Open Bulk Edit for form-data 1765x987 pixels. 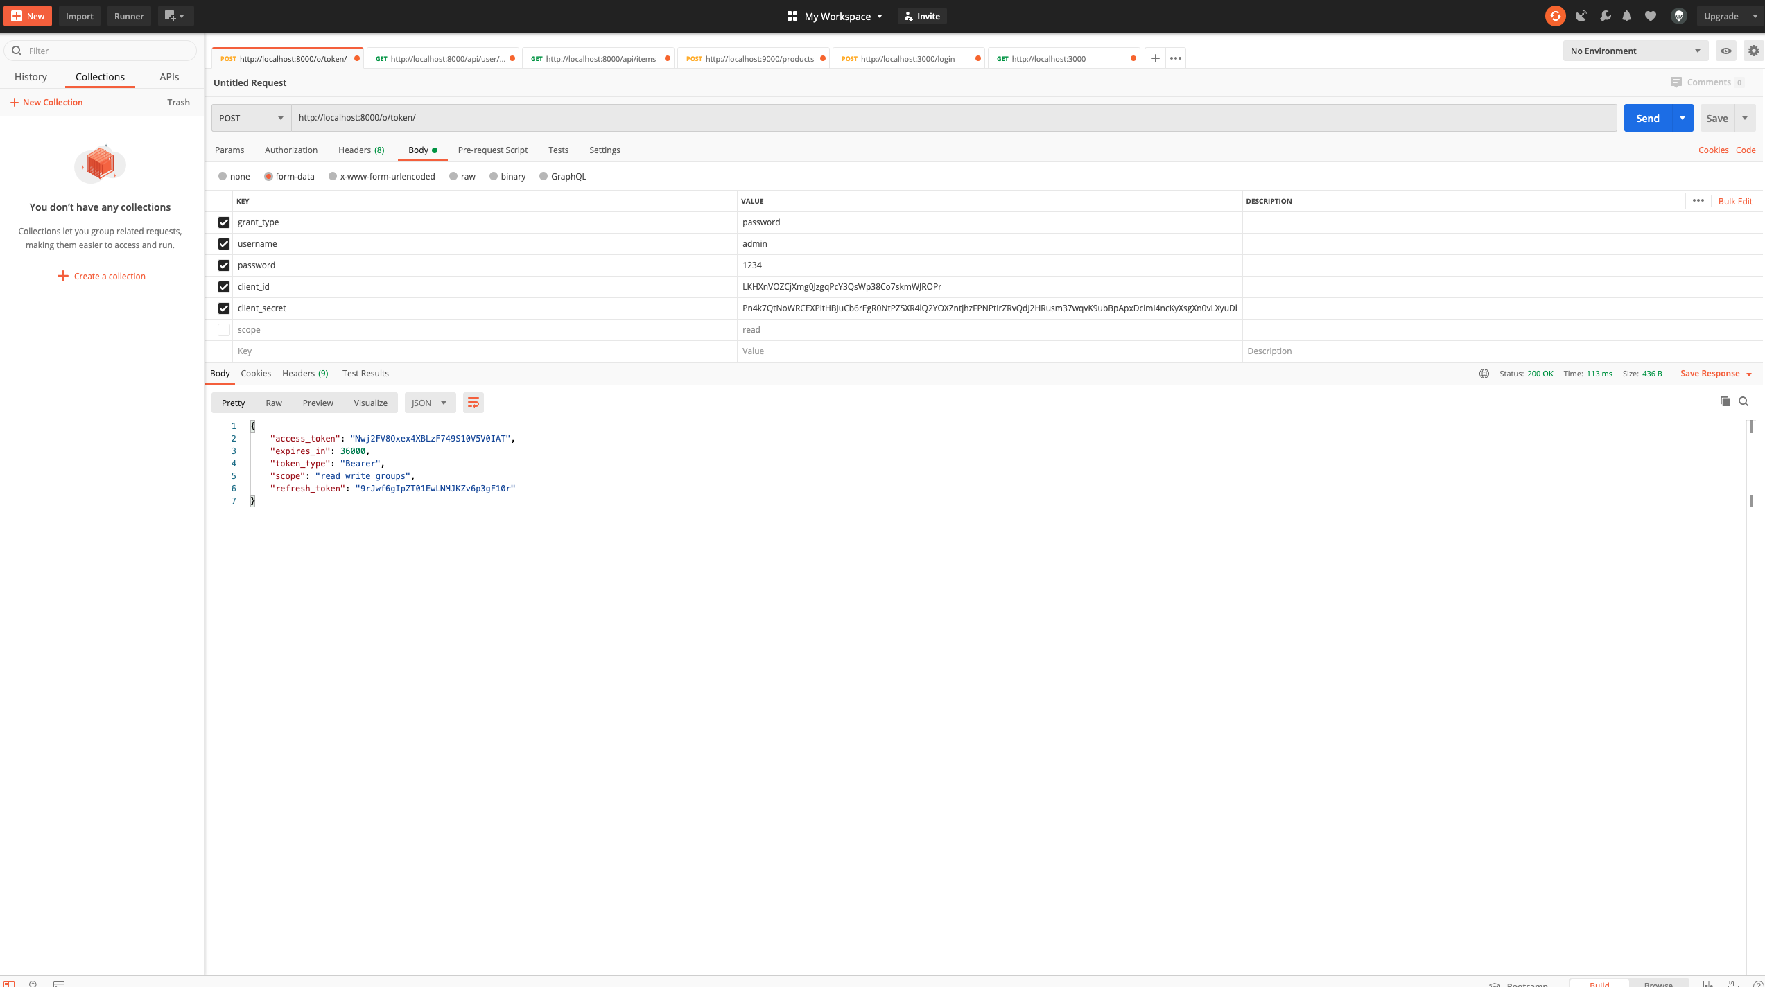click(x=1735, y=201)
